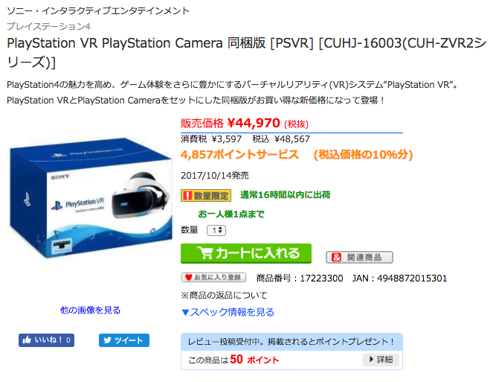Click the いいね！ like button
The height and width of the screenshot is (382, 496).
coord(47,340)
